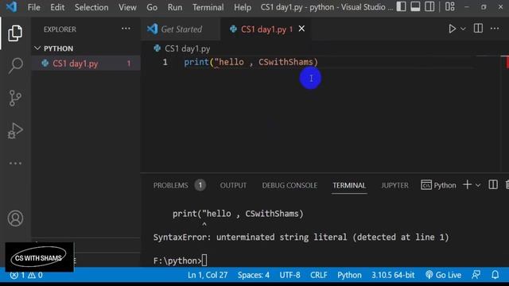Click line number 1 in gutter
Viewport: 509px width, 286px height.
pyautogui.click(x=165, y=62)
